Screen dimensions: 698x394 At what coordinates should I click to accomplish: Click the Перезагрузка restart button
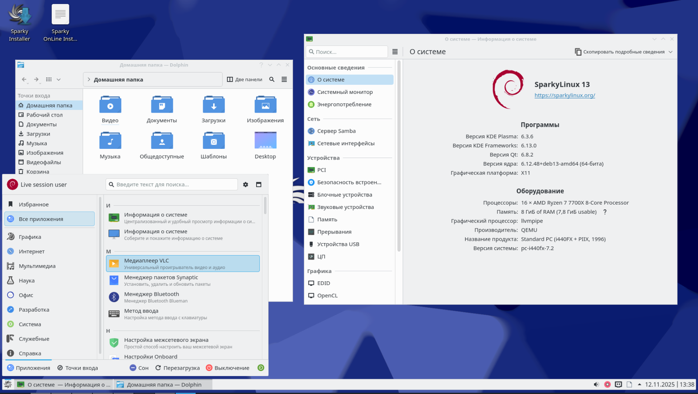click(177, 367)
